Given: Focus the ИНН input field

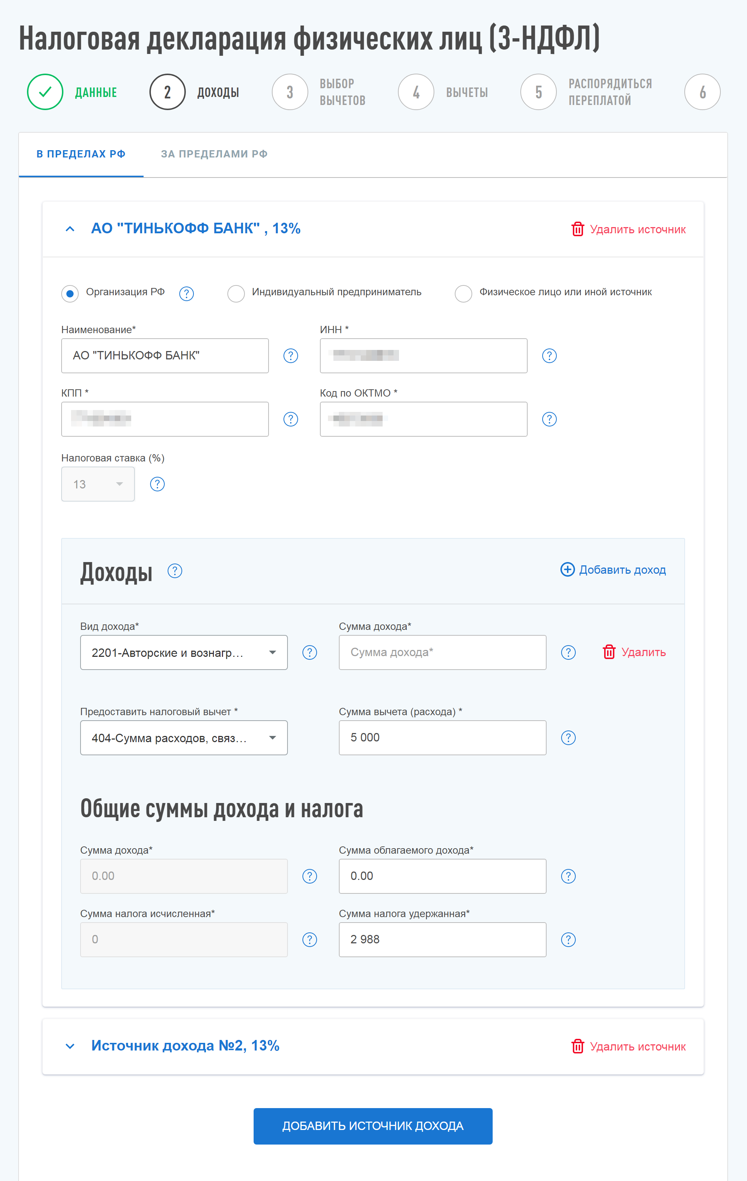Looking at the screenshot, I should (x=423, y=355).
